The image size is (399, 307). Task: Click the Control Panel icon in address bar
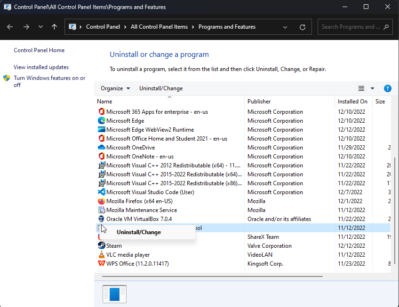(72, 27)
